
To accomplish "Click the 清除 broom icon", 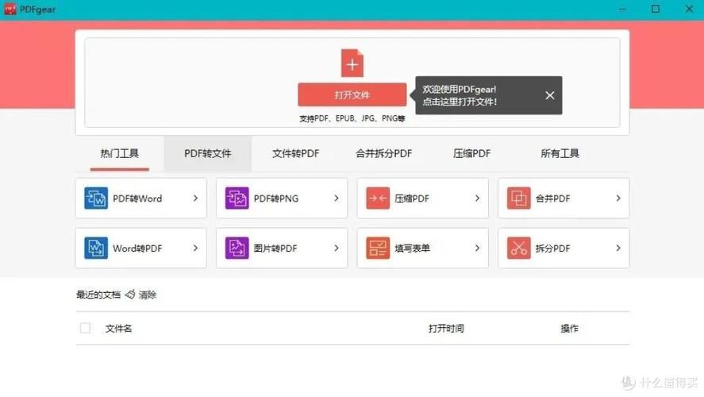I will 130,294.
